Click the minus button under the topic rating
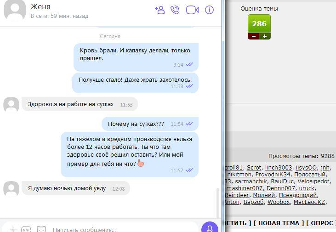 click(x=254, y=36)
